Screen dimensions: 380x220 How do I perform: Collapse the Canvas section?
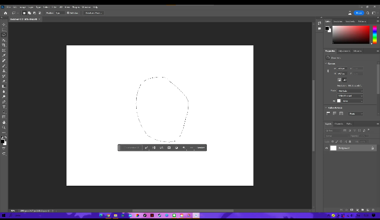(326, 63)
